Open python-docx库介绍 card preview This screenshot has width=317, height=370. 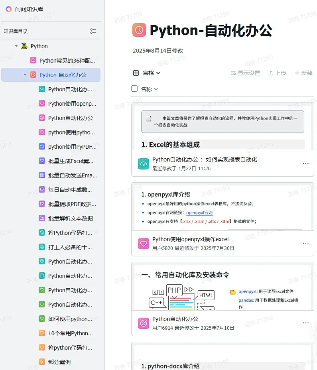[222, 356]
